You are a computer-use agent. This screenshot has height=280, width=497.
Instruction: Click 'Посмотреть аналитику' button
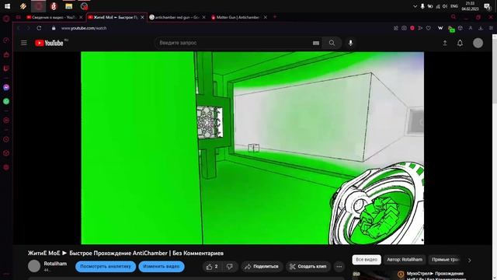click(106, 266)
